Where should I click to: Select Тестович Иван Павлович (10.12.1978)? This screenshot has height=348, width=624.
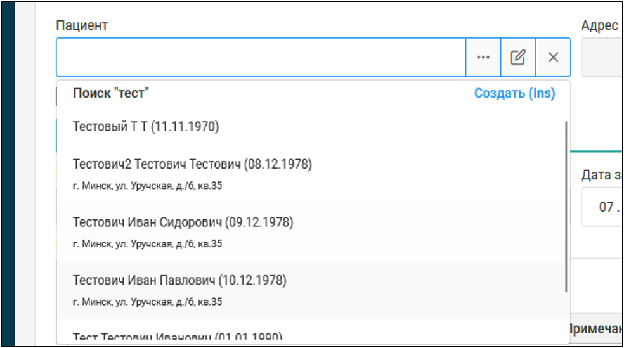pyautogui.click(x=179, y=280)
